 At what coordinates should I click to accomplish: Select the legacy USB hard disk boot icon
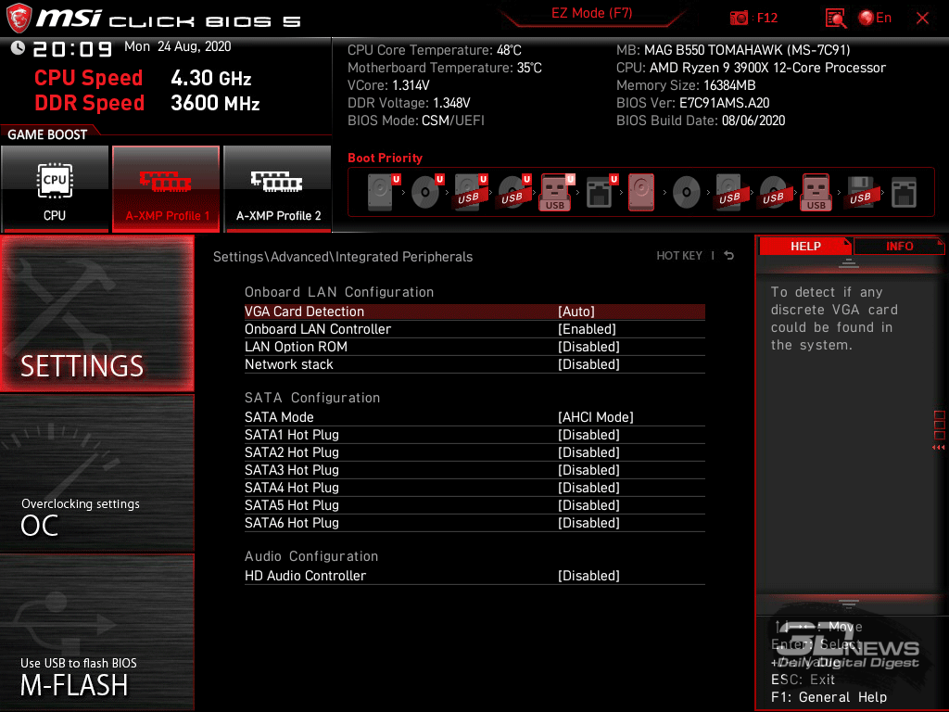tap(730, 192)
